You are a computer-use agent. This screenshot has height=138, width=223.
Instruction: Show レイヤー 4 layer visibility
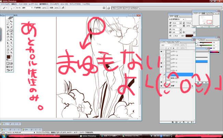(x=161, y=59)
